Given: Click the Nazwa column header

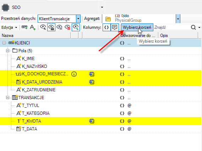Looking at the screenshot, I should click(x=35, y=36).
